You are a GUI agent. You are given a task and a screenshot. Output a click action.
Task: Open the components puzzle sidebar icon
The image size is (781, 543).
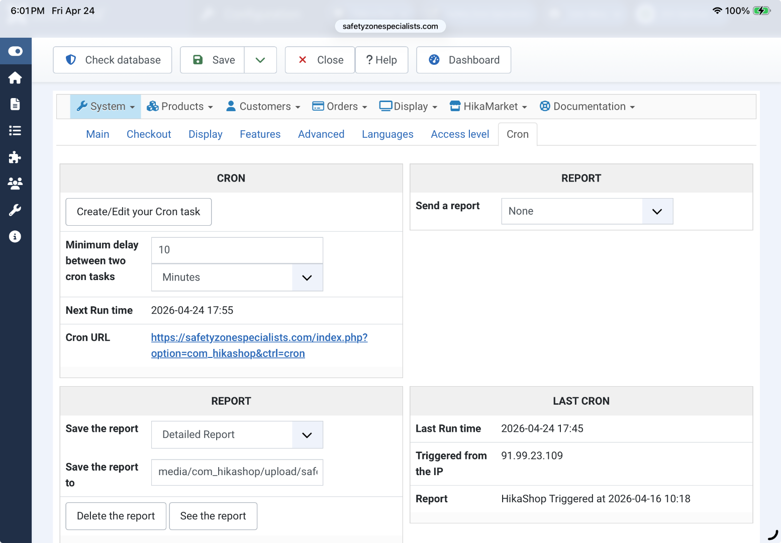[x=15, y=157]
